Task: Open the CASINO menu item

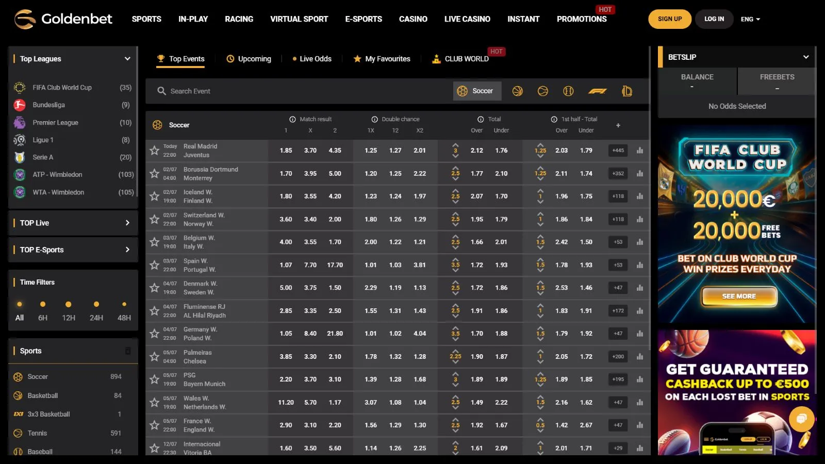Action: pos(413,19)
